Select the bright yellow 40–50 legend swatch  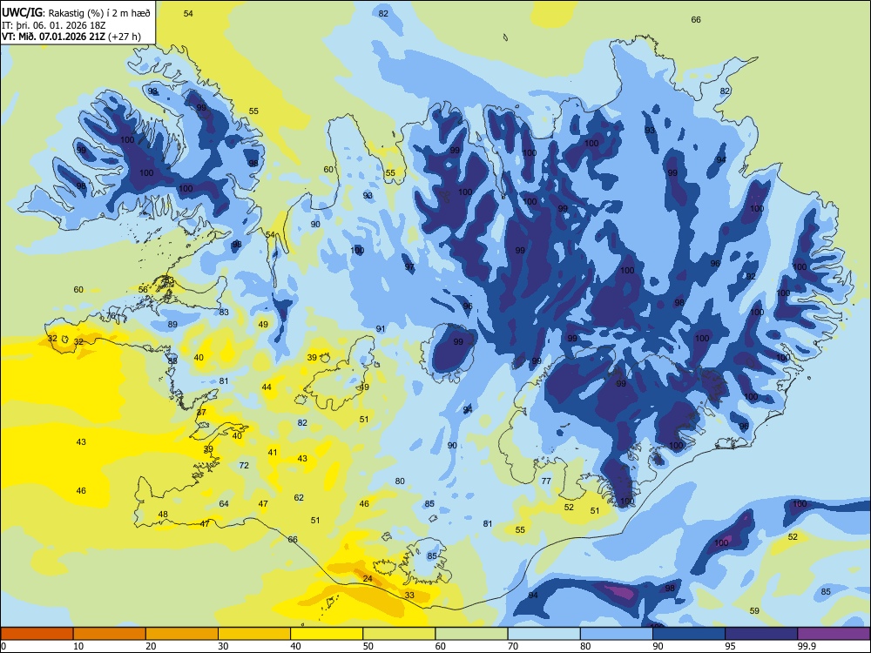[327, 634]
